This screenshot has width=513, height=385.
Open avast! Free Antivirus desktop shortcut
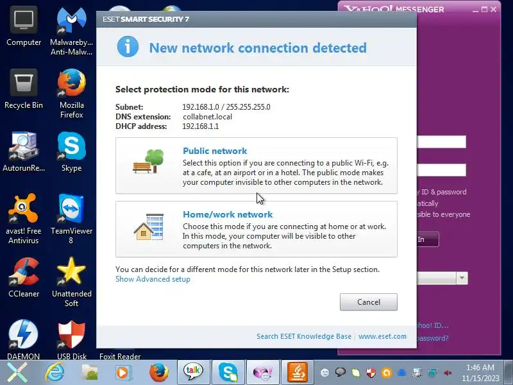24,219
